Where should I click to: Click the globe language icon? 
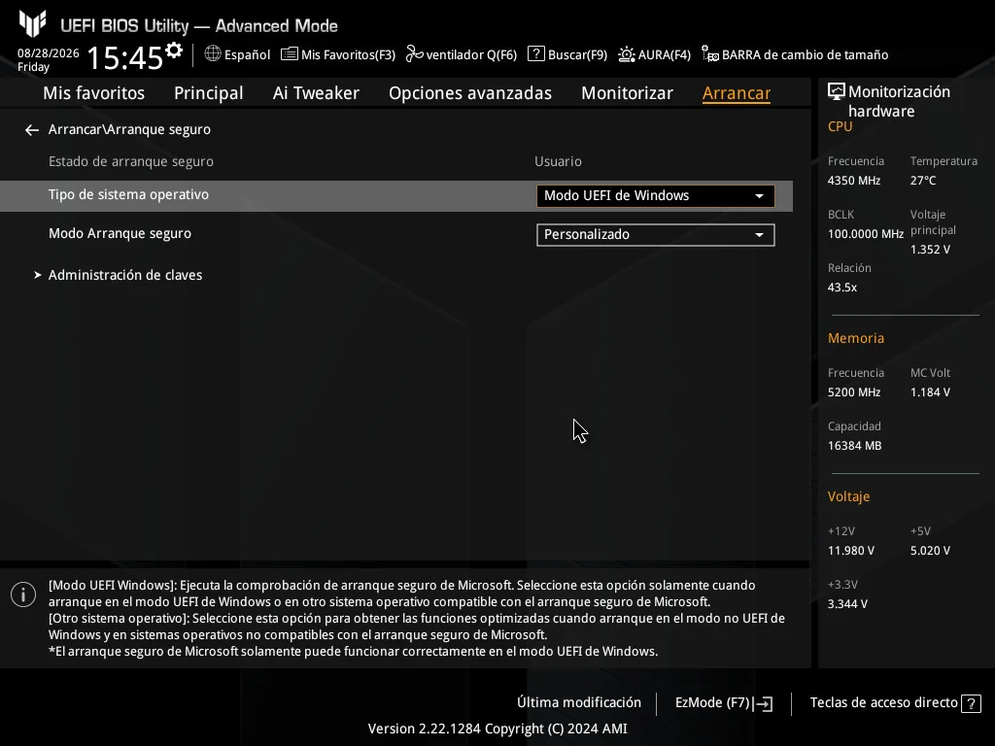point(213,54)
